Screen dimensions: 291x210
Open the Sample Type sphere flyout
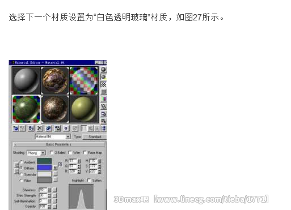coord(103,70)
